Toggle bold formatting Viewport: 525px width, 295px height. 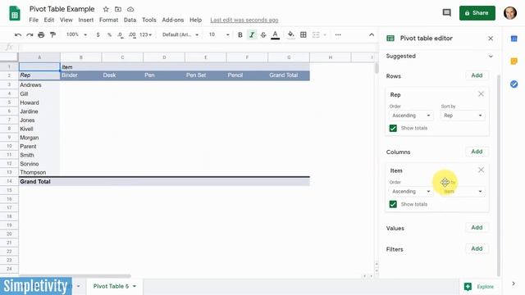point(240,34)
